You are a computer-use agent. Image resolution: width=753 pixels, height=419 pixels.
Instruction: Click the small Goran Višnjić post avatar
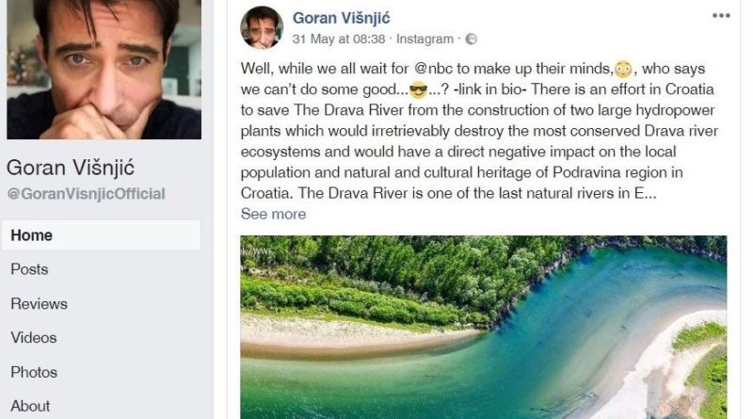262,28
